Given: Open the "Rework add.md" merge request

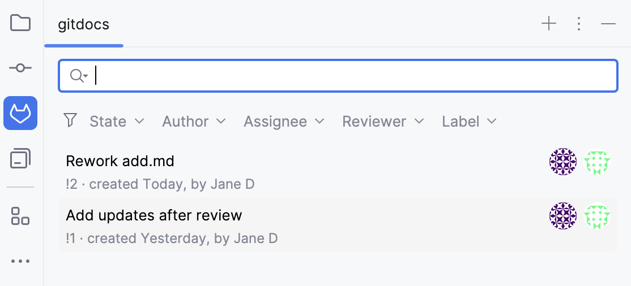Looking at the screenshot, I should pyautogui.click(x=120, y=161).
